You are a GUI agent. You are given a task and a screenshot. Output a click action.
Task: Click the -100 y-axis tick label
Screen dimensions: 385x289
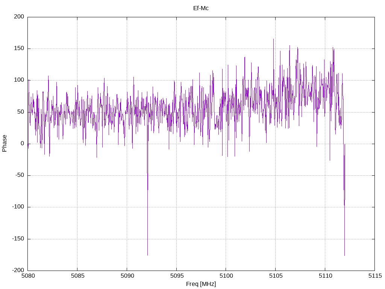tap(18, 207)
